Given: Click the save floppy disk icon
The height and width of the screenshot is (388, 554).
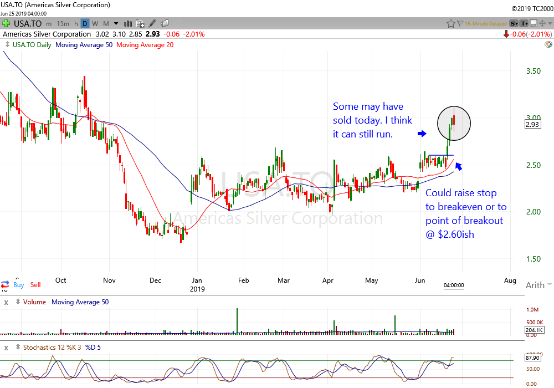Looking at the screenshot, I should coord(533,24).
